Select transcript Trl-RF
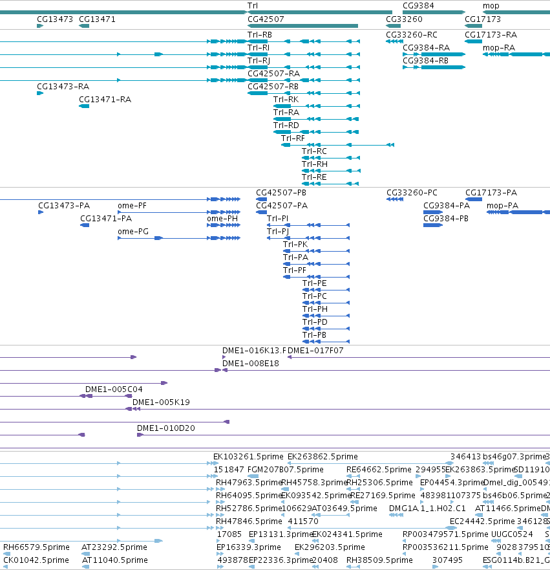Screen dimensions: 550x570 [x=293, y=138]
